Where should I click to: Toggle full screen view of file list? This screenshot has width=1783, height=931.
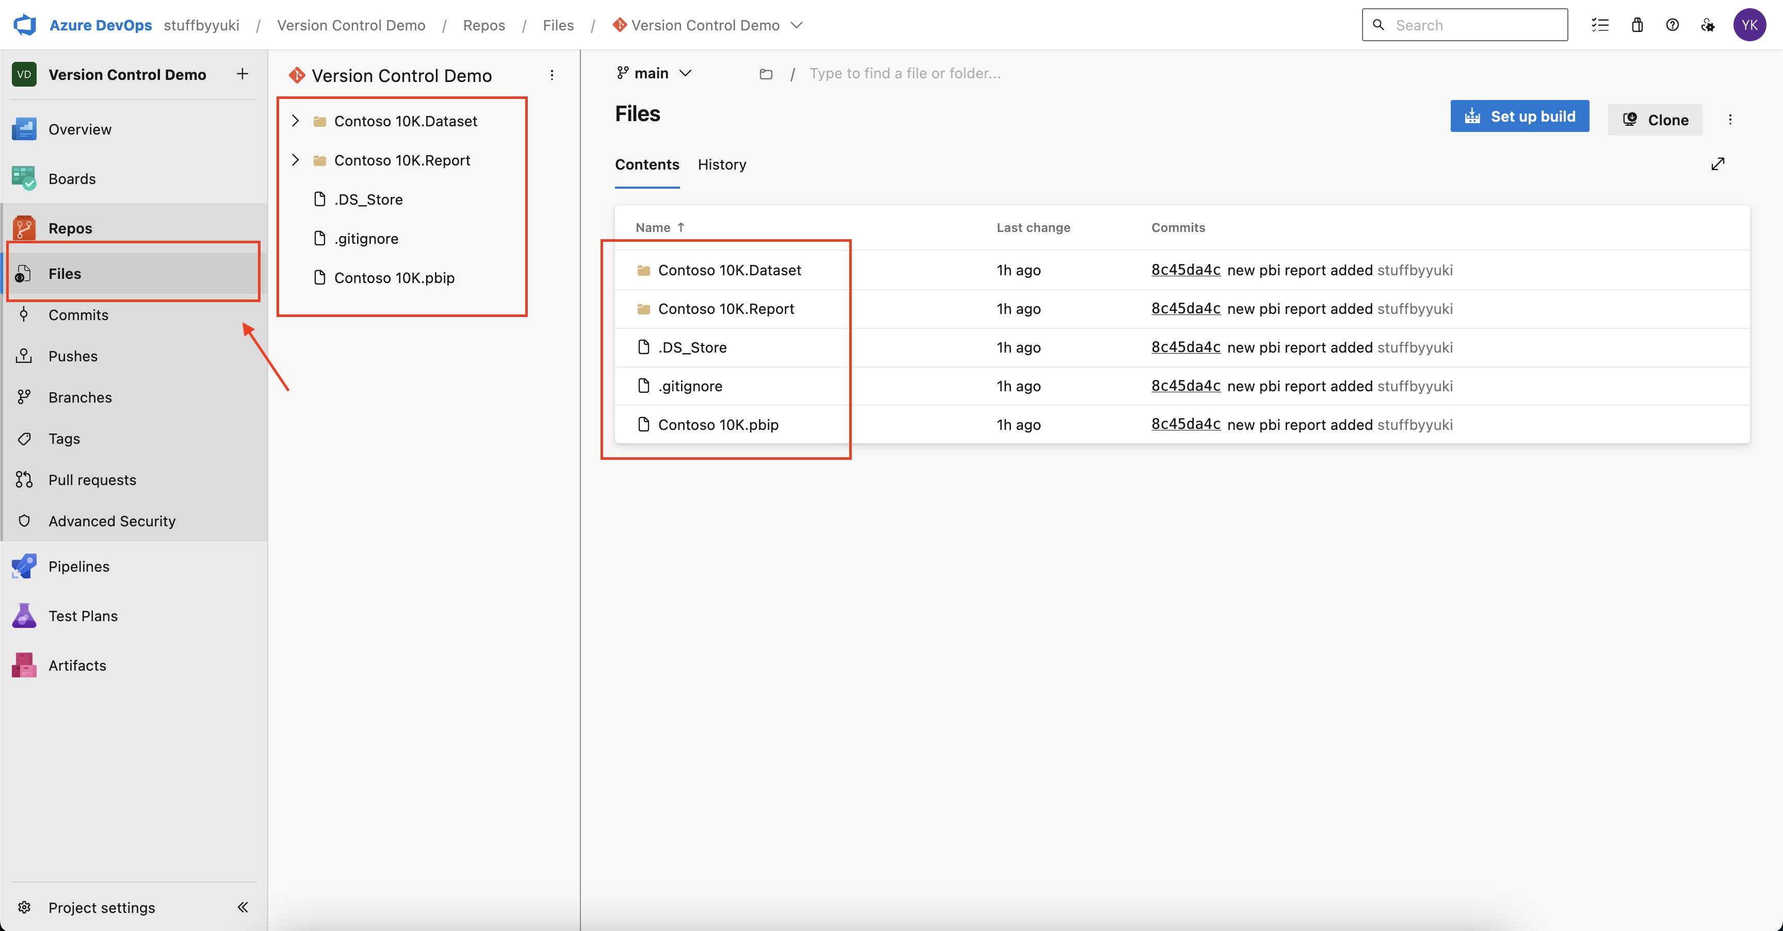(1718, 164)
